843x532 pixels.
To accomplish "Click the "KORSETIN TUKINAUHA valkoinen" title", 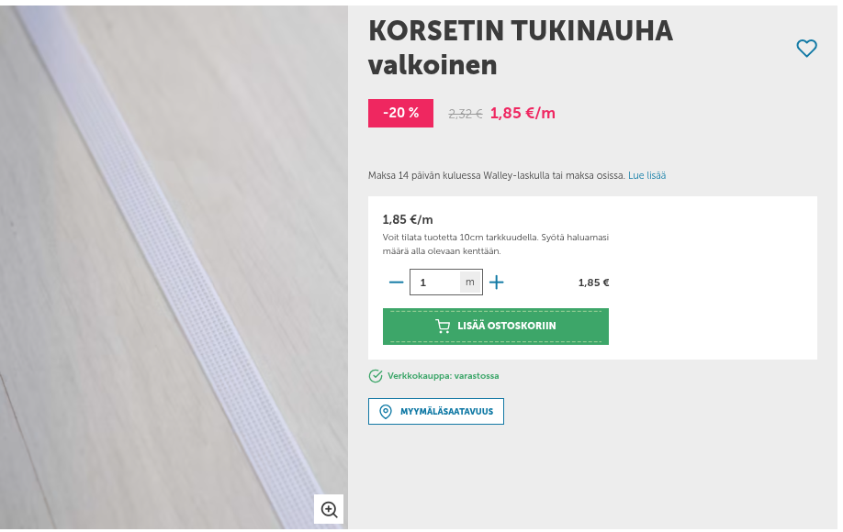I will (520, 48).
